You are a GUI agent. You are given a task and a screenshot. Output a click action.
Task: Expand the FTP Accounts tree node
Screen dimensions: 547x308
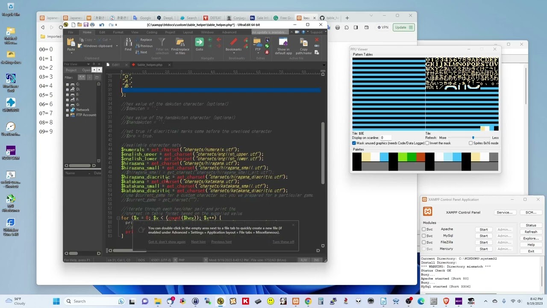click(67, 115)
